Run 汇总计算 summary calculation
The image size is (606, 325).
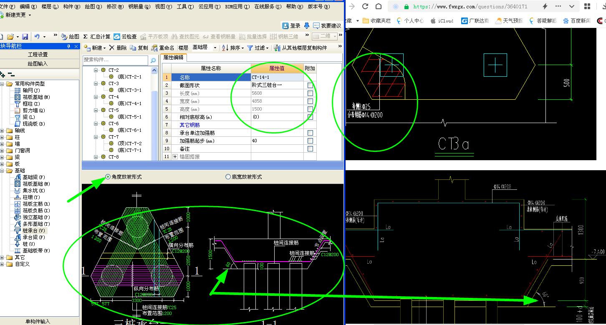pyautogui.click(x=97, y=37)
